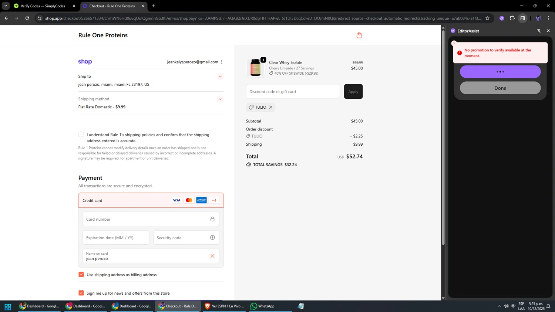Click the Clear Whey Isolate product thumbnail
Screen dimensions: 555x312
pos(256,68)
